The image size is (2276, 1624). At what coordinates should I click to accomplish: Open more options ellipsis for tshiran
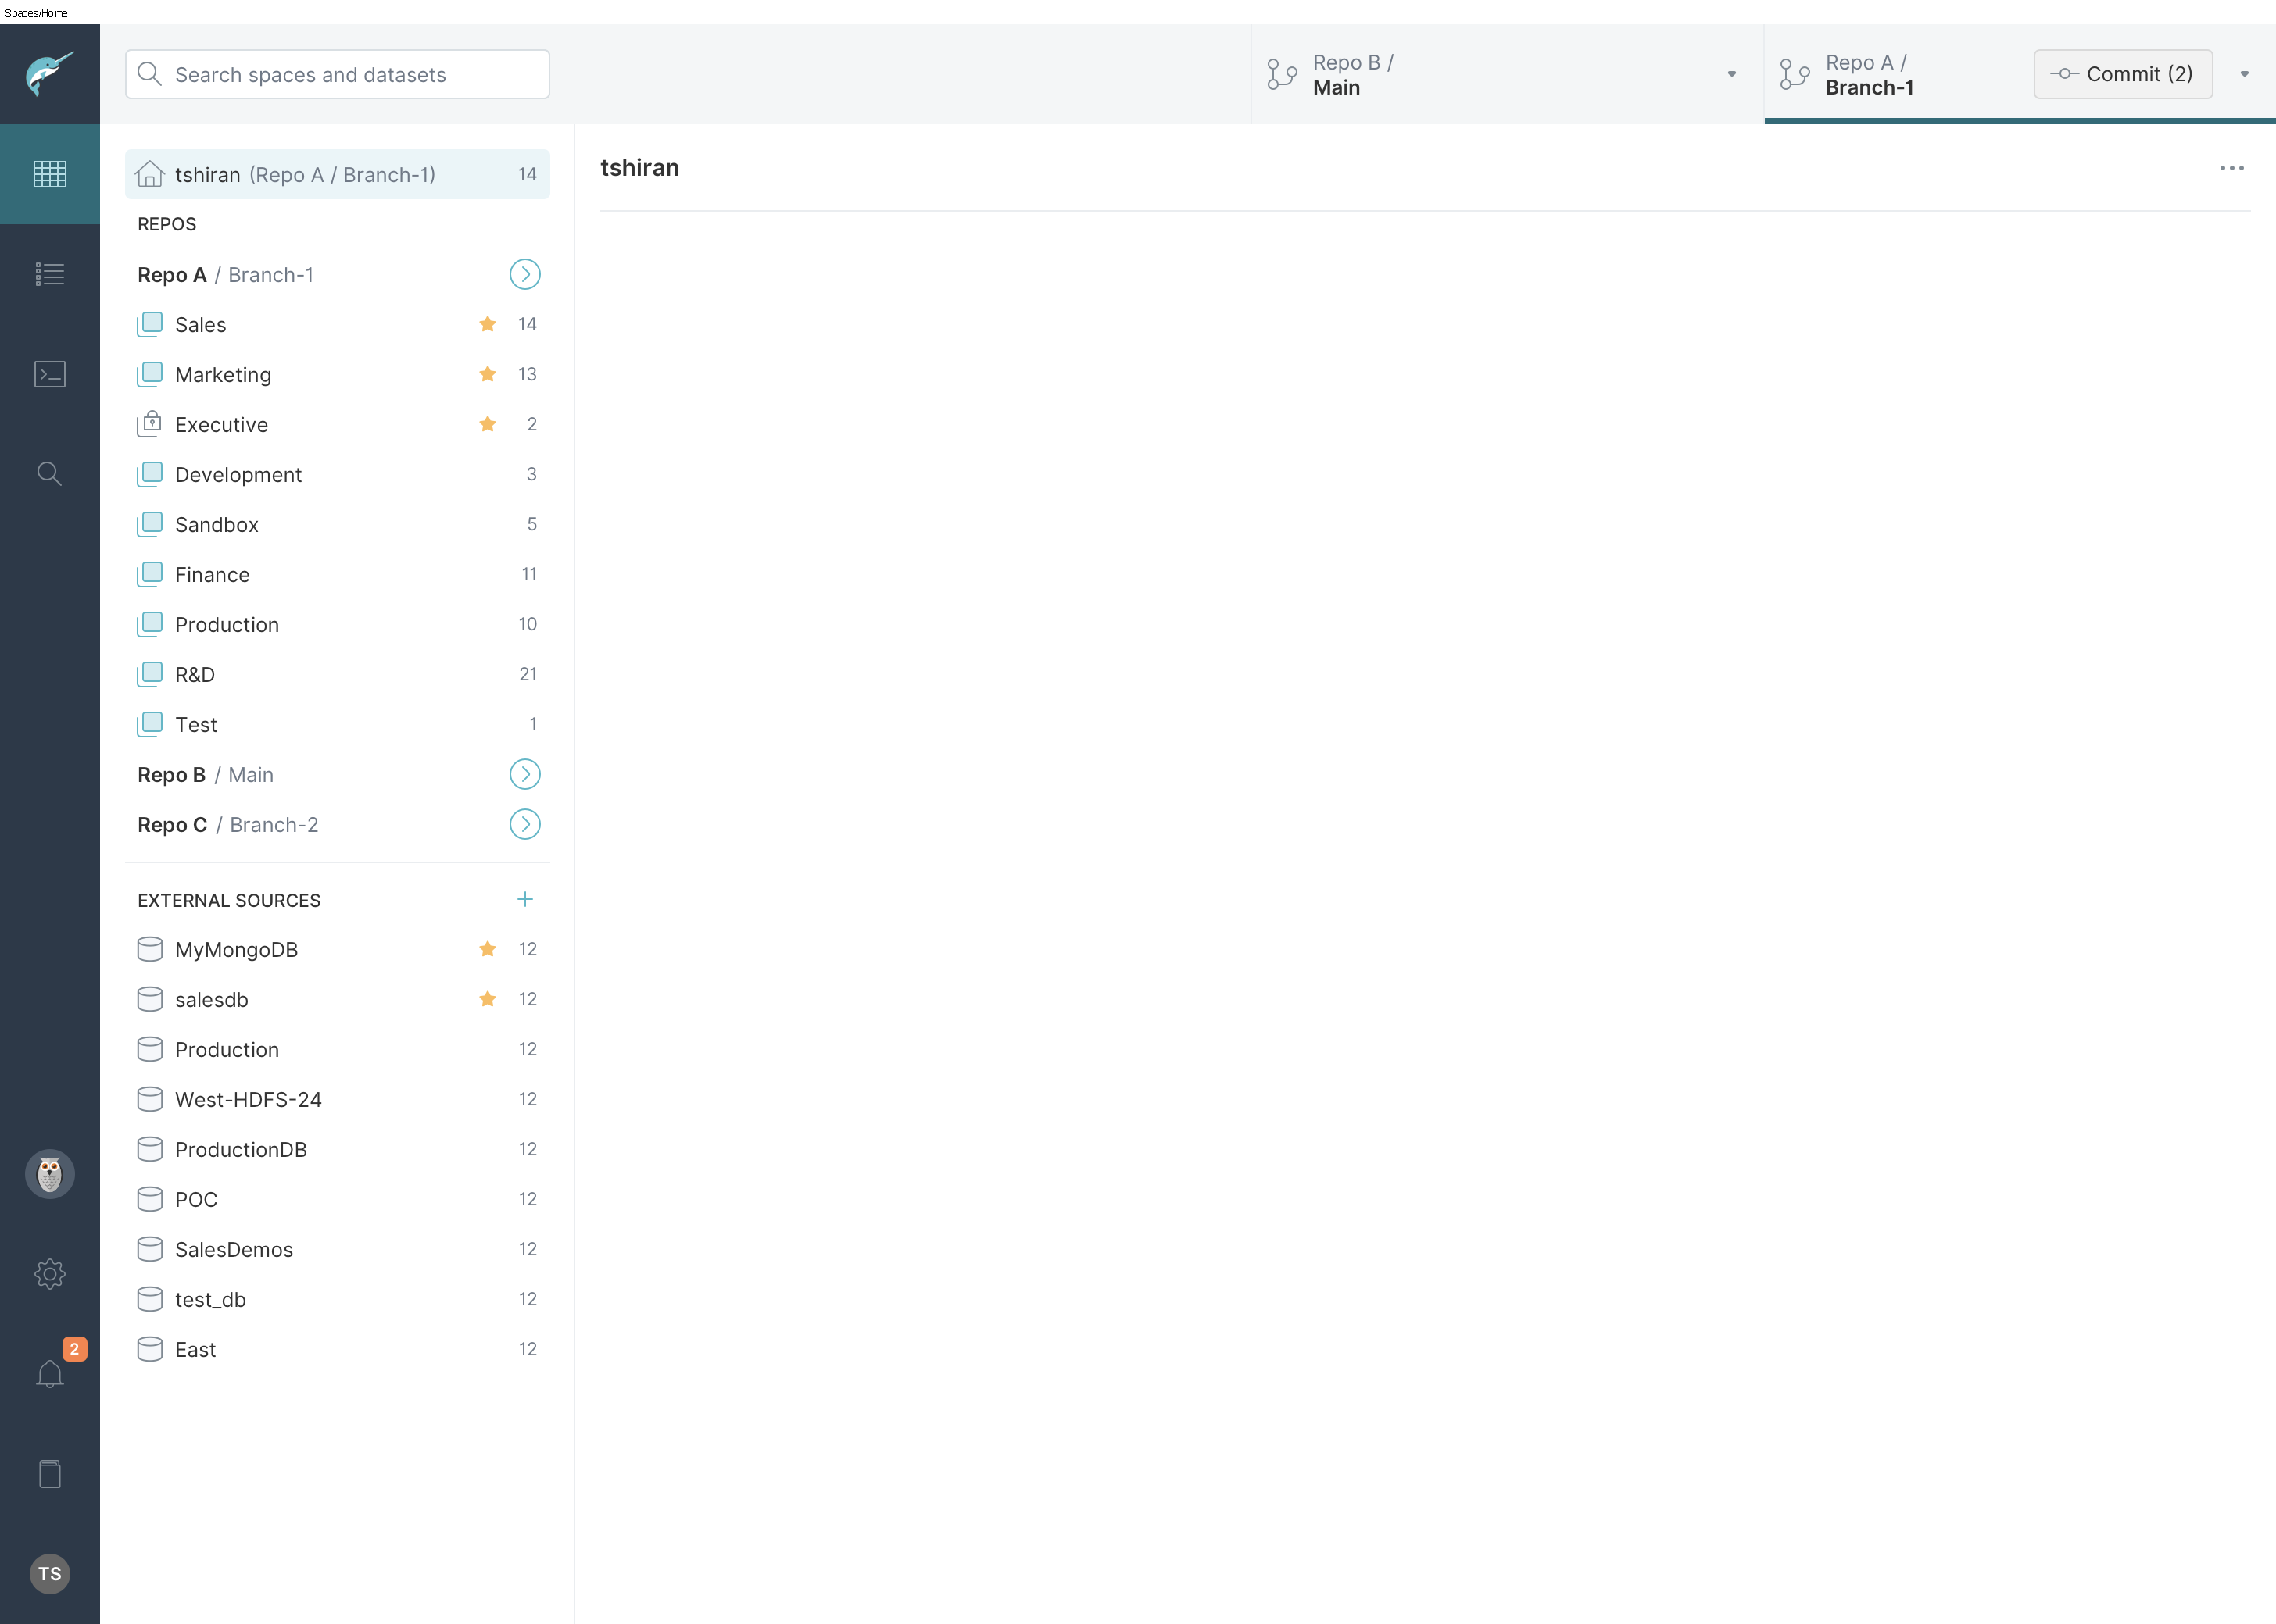pyautogui.click(x=2232, y=168)
